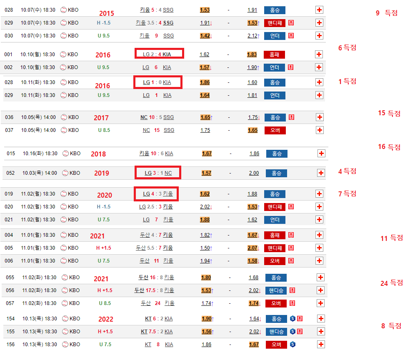The image size is (420, 357).
Task: Click the boxed LG 1 : 0 KIA score
Action: pos(158,82)
